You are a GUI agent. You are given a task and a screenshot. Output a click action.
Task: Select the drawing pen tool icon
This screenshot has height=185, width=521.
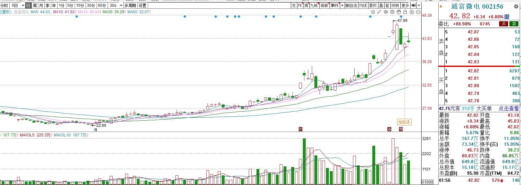click(379, 12)
